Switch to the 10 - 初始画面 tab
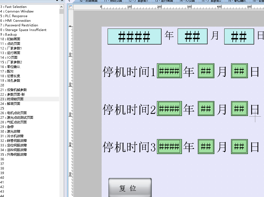 [87, 1]
